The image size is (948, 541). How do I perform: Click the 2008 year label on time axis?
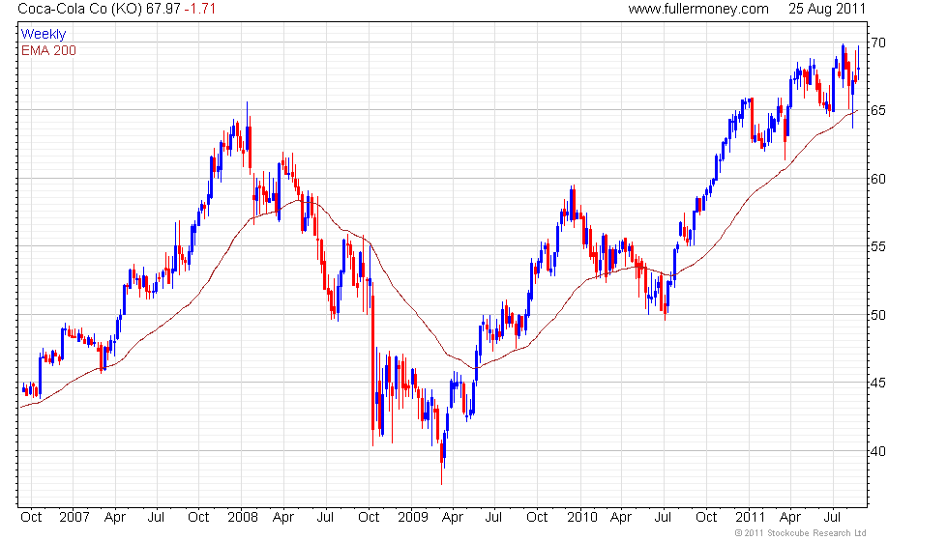pyautogui.click(x=243, y=518)
